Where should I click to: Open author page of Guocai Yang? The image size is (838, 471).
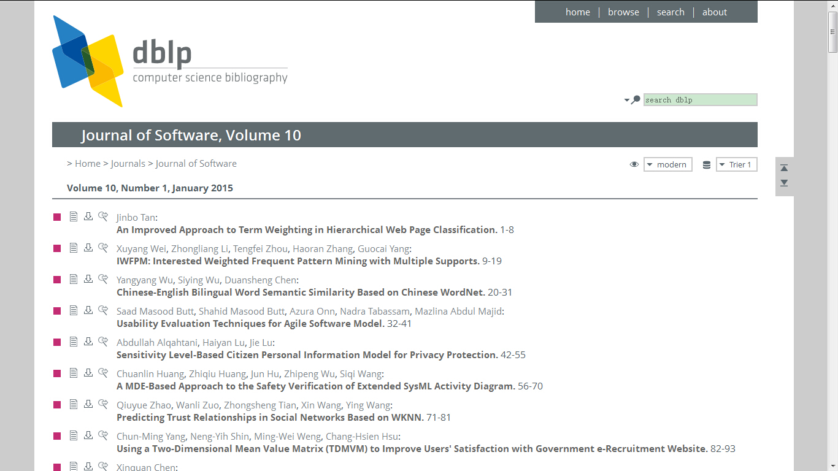click(x=383, y=249)
